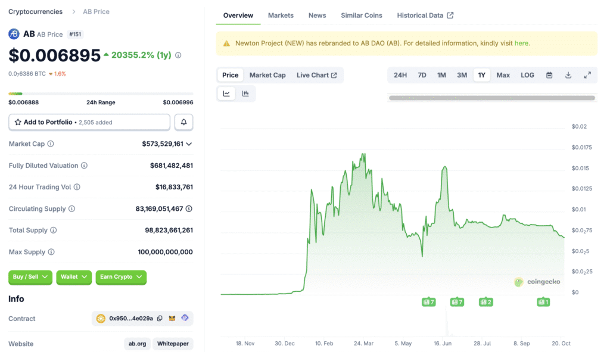Open the Earn Crypto dropdown

(121, 277)
